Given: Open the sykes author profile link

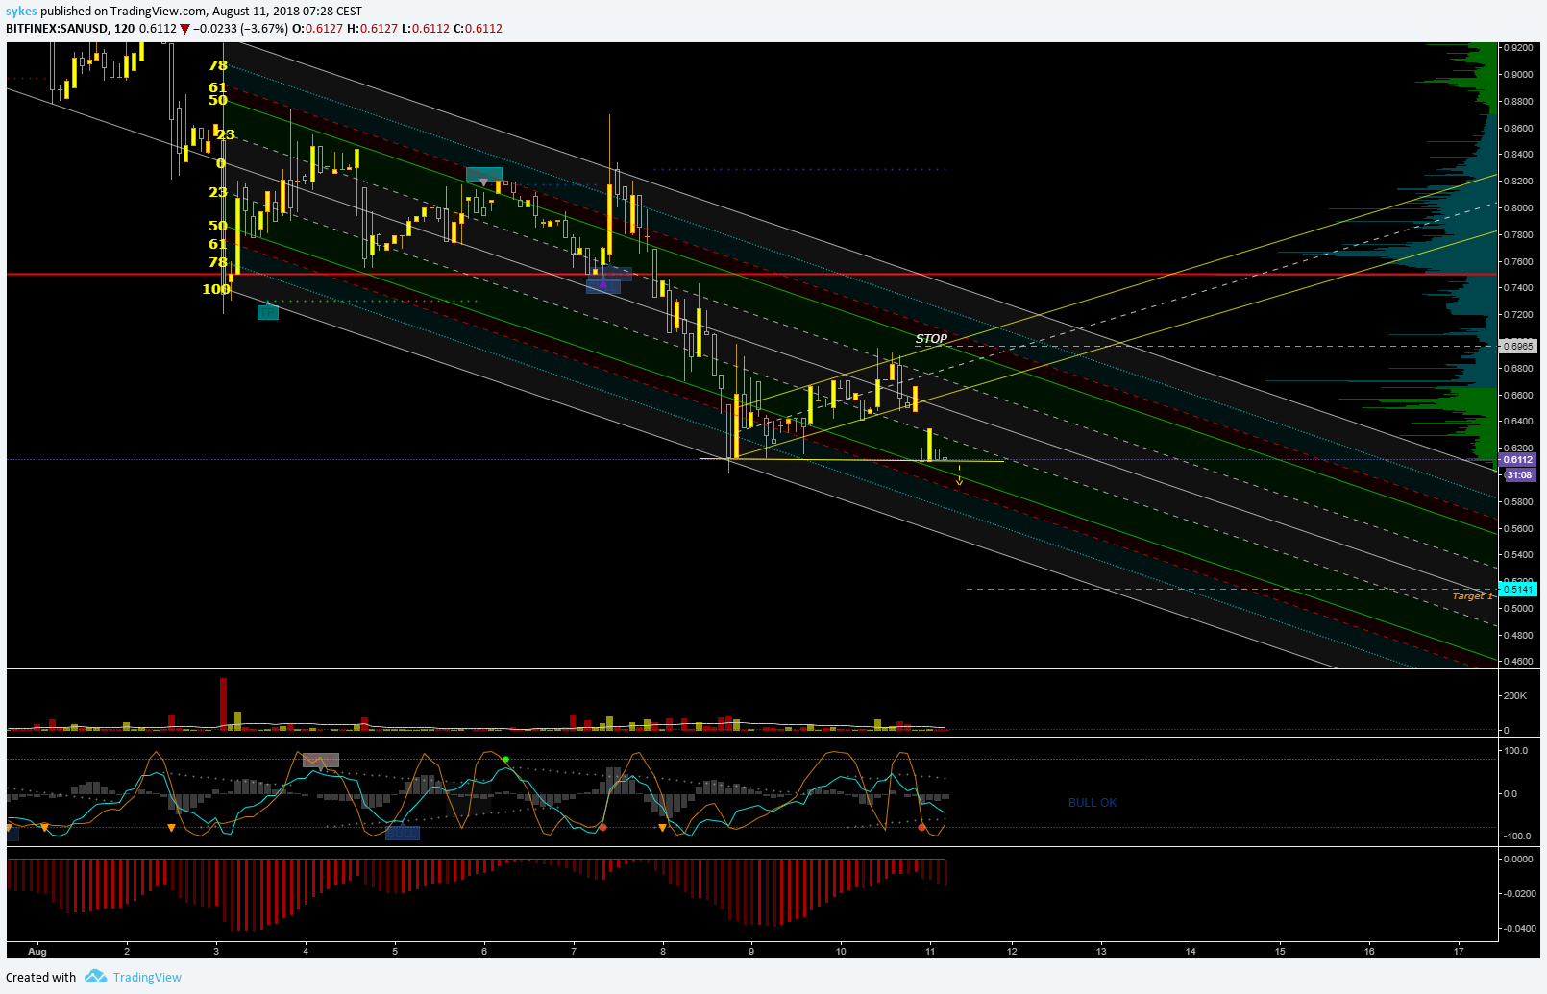Looking at the screenshot, I should coord(21,12).
